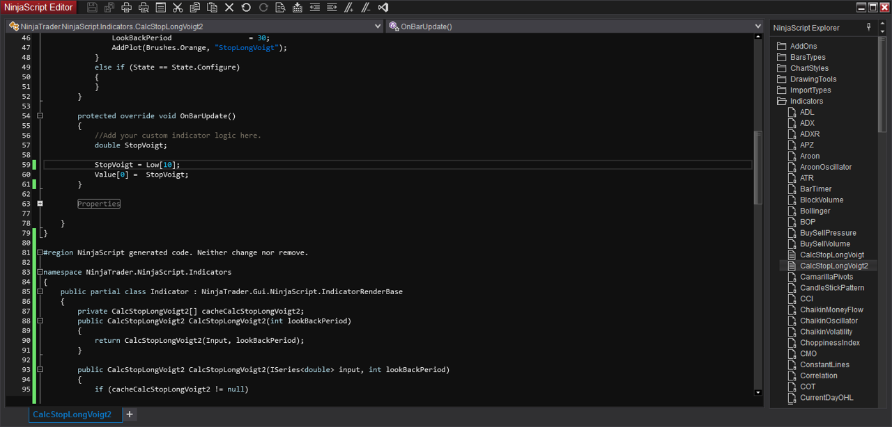The height and width of the screenshot is (427, 892).
Task: Add a new tab with the plus button
Action: (x=130, y=414)
